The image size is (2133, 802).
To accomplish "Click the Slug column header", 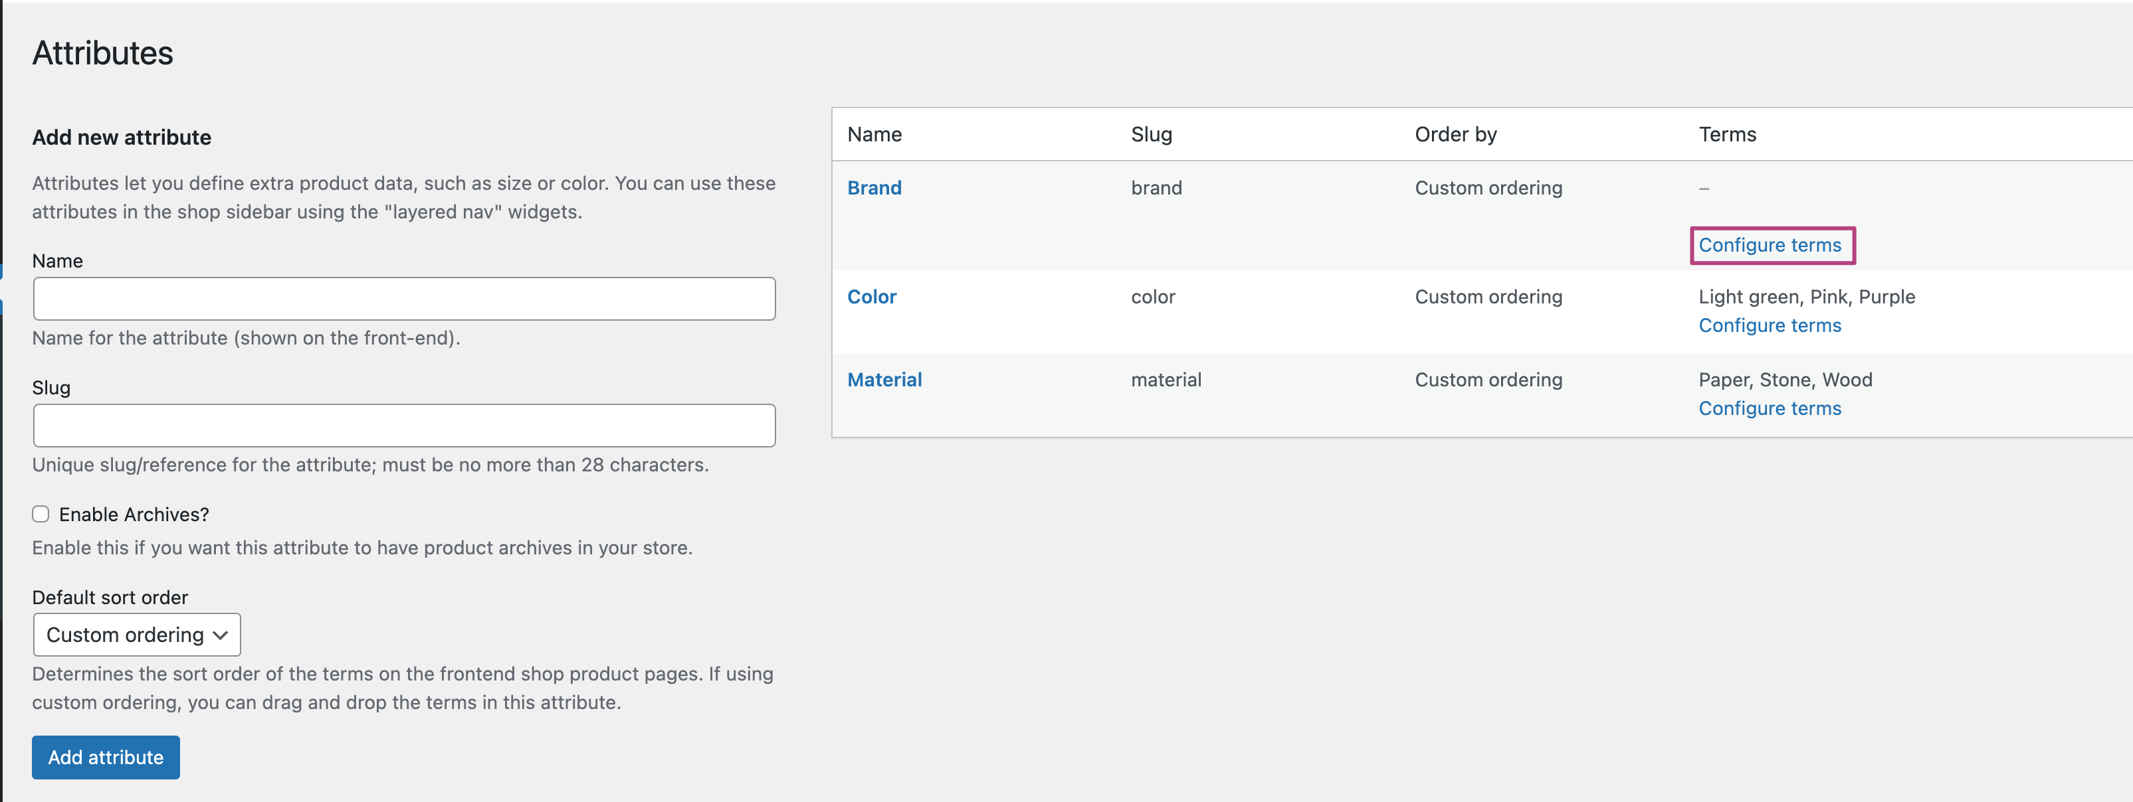I will 1151,134.
